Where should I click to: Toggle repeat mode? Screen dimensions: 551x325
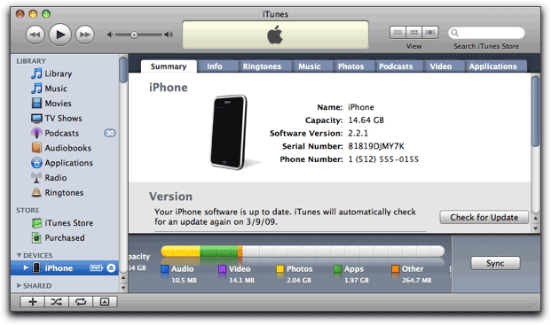(x=81, y=301)
